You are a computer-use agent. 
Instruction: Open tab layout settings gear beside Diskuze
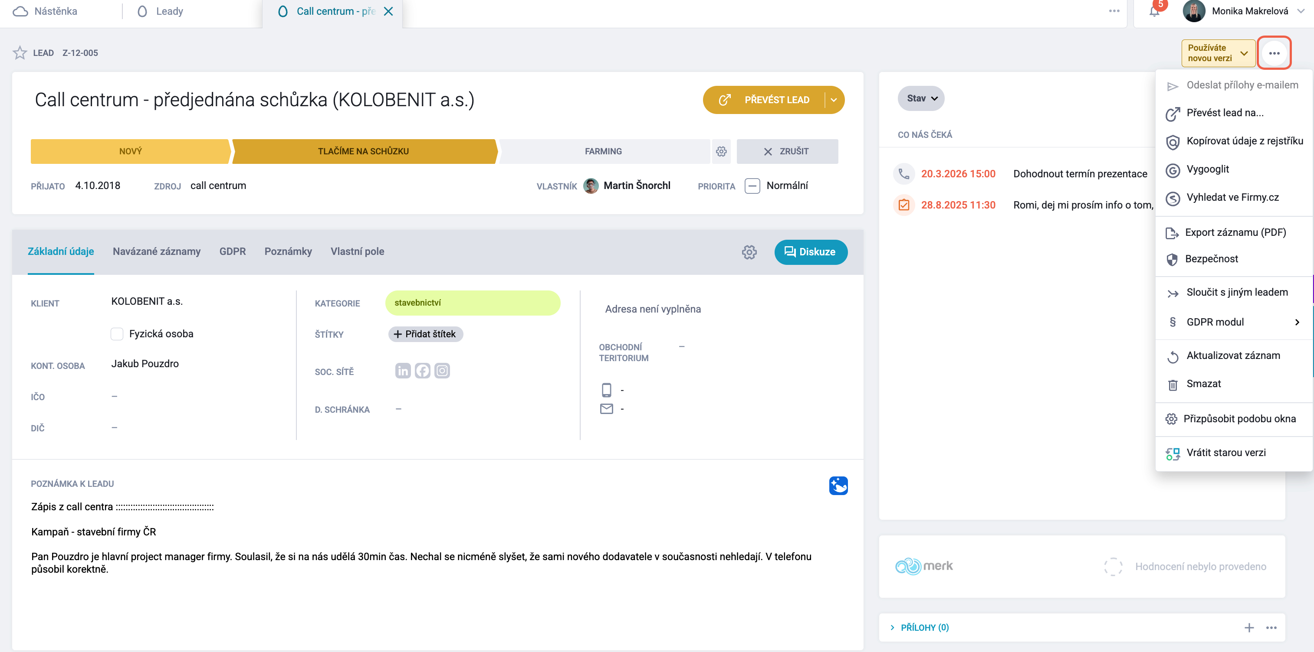(x=749, y=252)
